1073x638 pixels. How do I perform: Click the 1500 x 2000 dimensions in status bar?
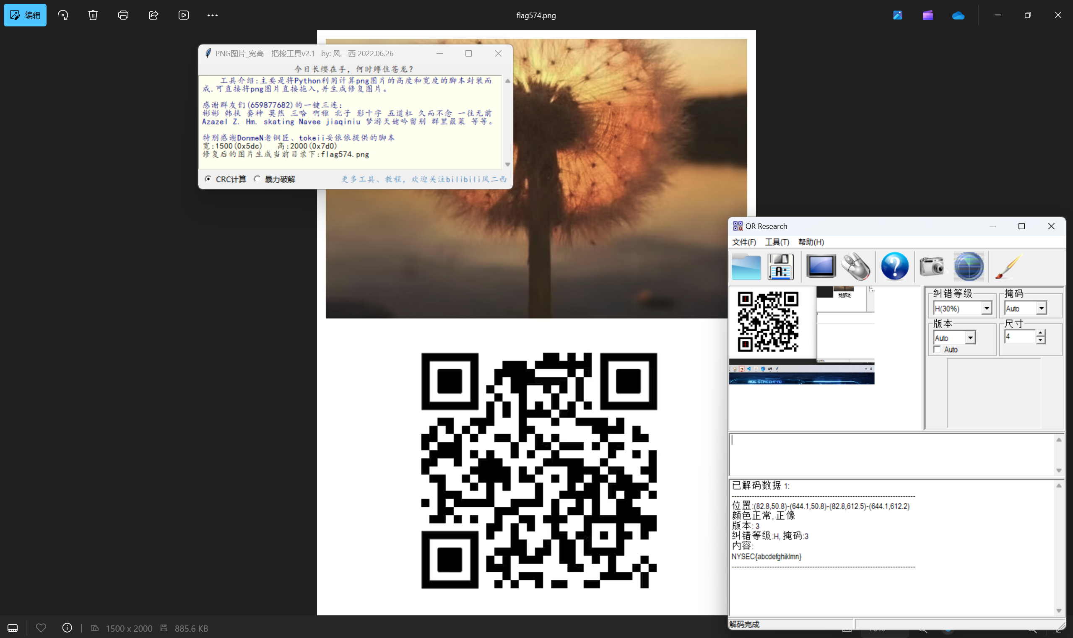129,628
